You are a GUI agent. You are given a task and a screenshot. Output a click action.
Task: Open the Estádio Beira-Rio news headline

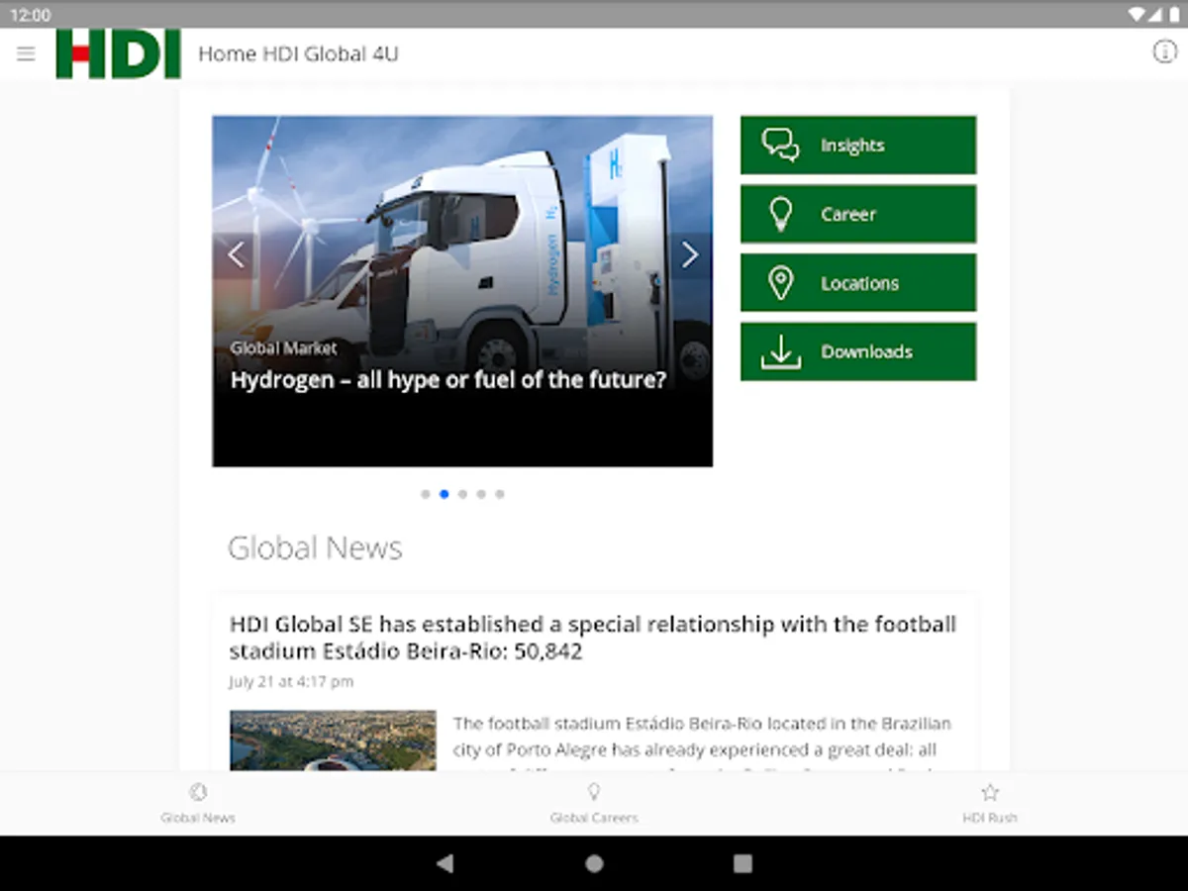point(593,638)
